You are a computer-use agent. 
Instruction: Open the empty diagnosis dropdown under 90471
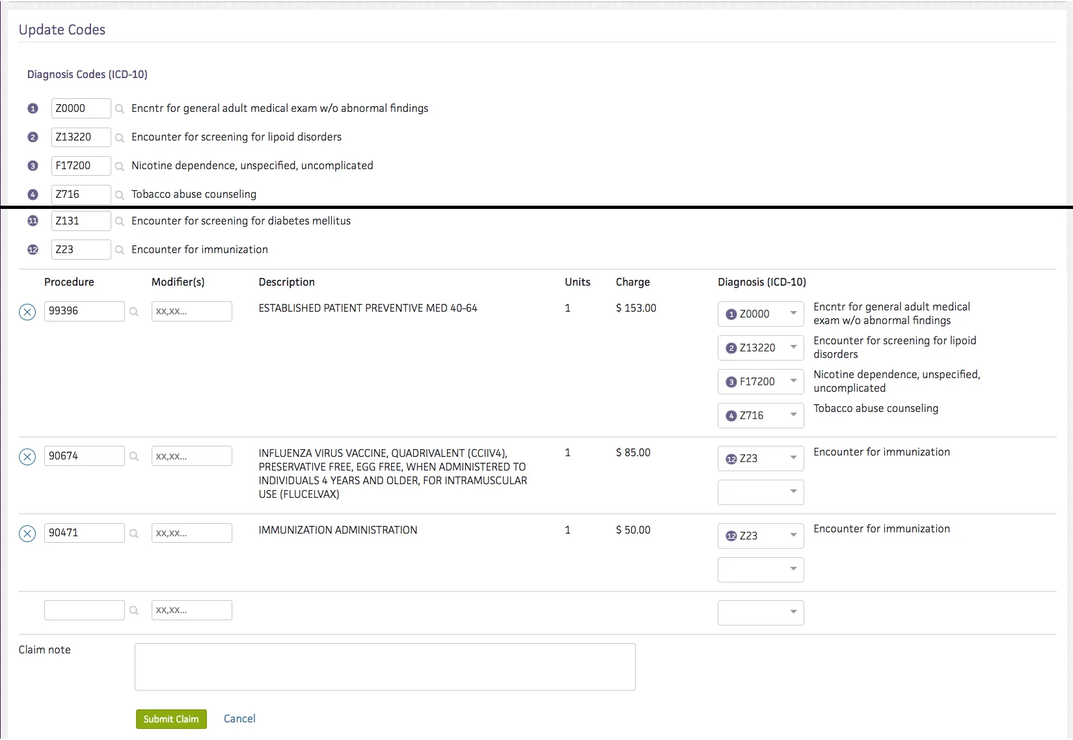[761, 569]
